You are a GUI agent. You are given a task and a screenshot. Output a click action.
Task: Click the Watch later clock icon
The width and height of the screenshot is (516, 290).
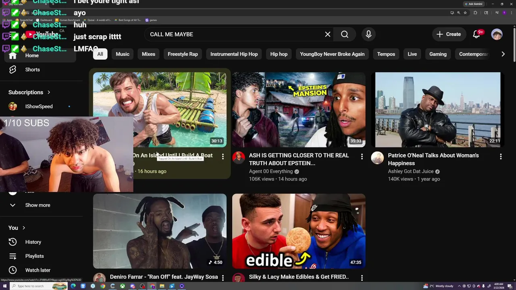[x=12, y=270]
